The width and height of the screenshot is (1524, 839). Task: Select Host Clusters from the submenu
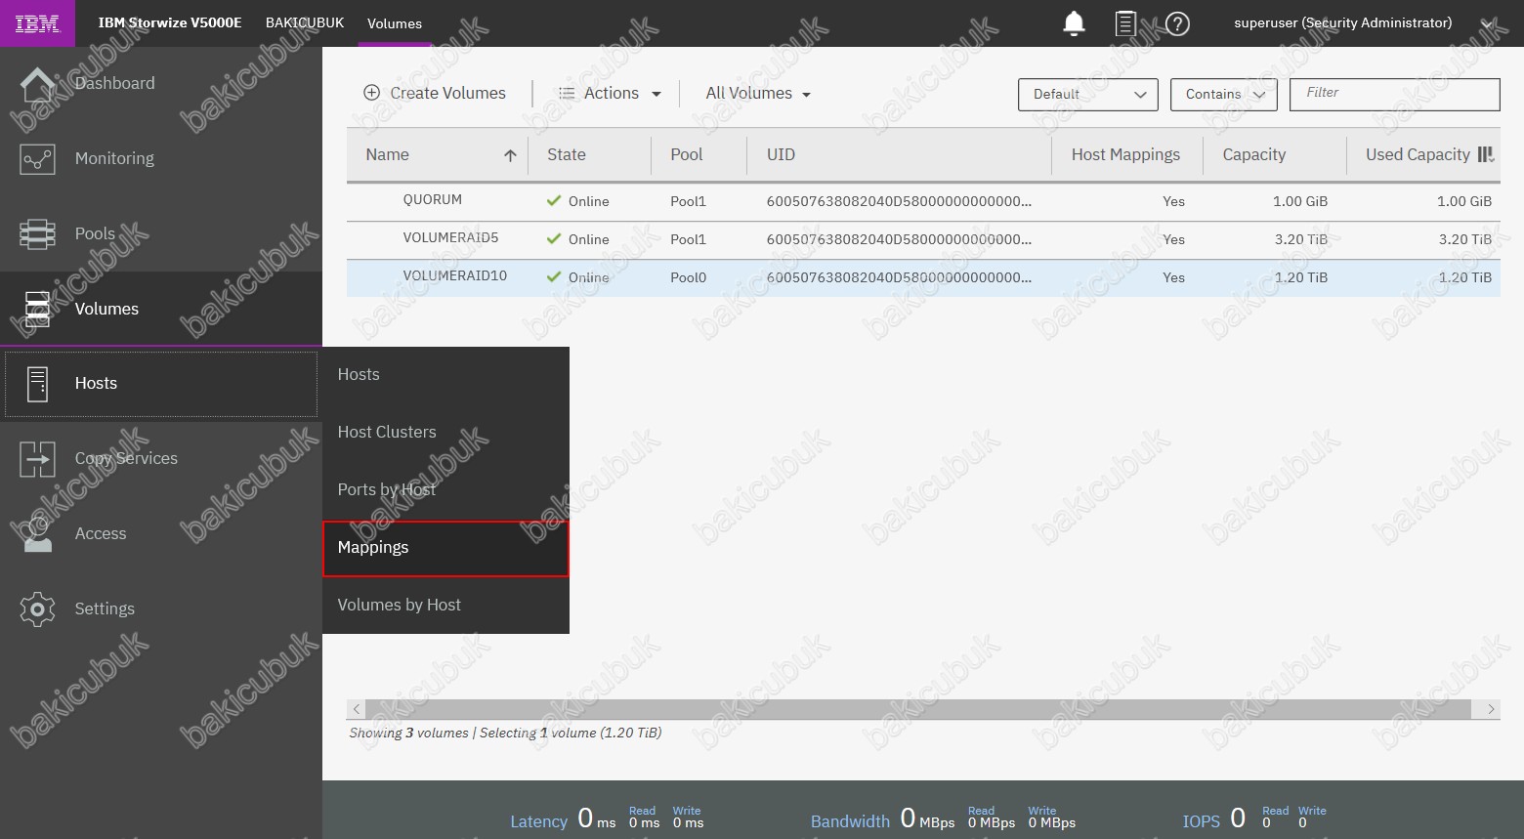click(445, 433)
